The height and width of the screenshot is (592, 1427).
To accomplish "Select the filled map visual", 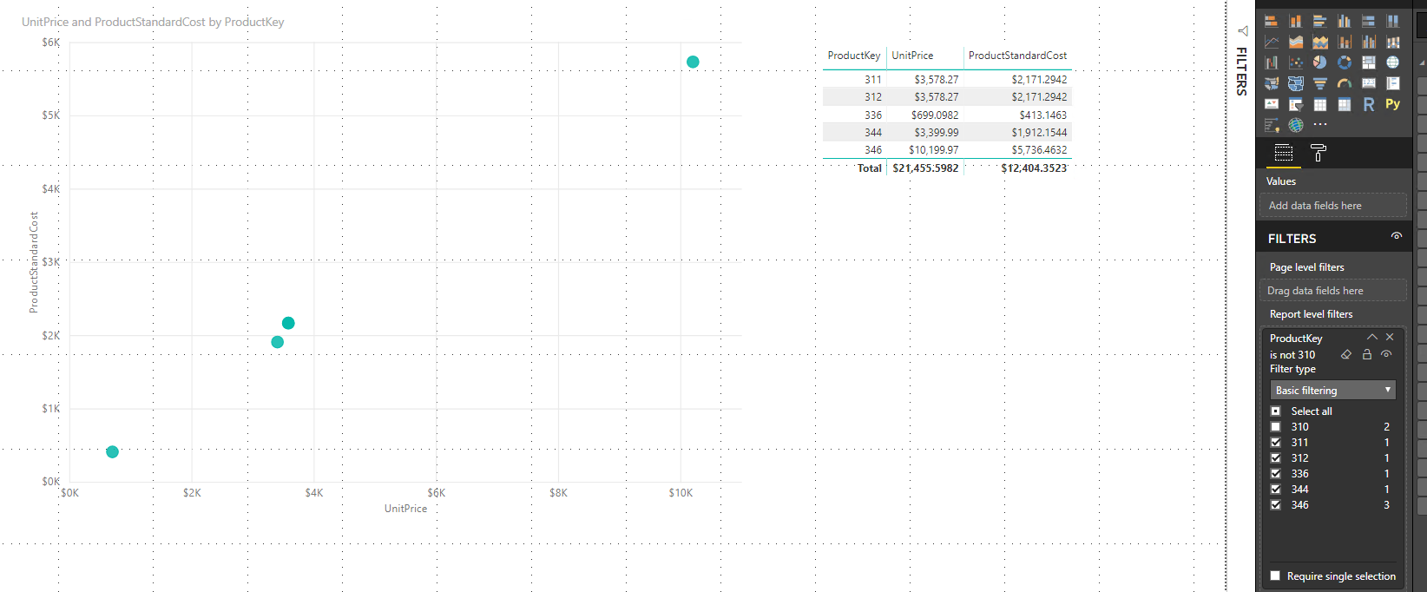I will click(x=1272, y=83).
